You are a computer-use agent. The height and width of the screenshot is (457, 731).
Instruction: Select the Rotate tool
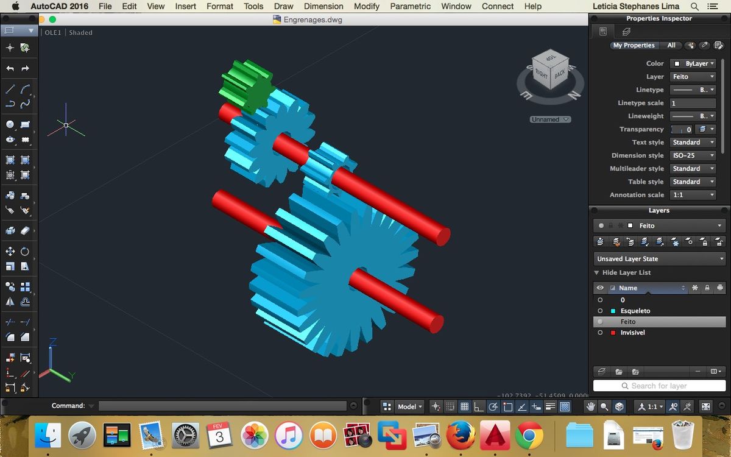(x=25, y=251)
